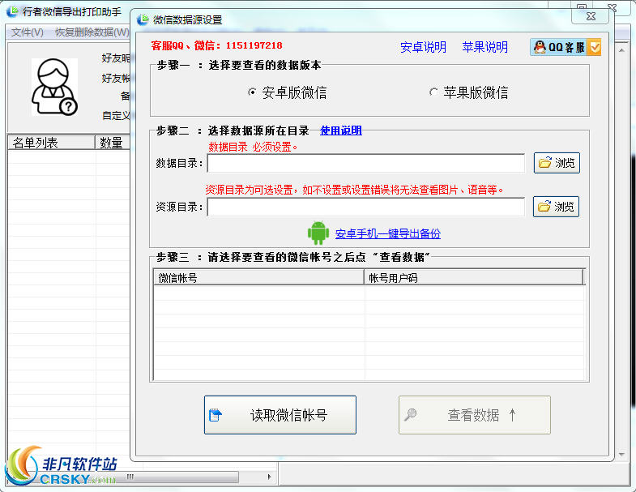636x492 pixels.
Task: Click the main window vertical scrollbar down arrow
Action: [x=621, y=455]
